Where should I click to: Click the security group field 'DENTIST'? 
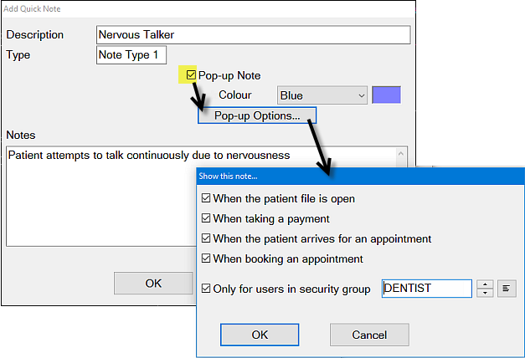pyautogui.click(x=427, y=289)
